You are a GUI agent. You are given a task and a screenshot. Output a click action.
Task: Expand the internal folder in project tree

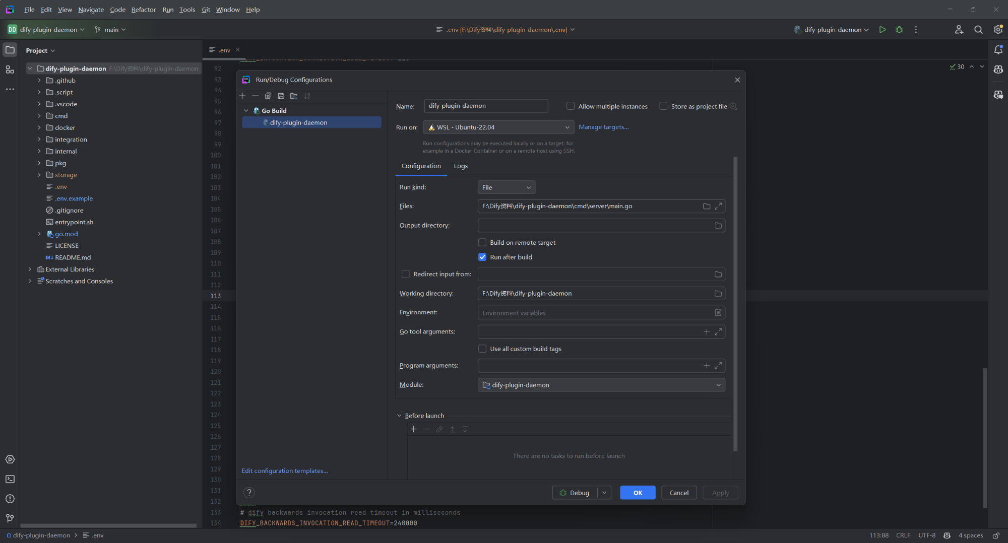coord(39,151)
